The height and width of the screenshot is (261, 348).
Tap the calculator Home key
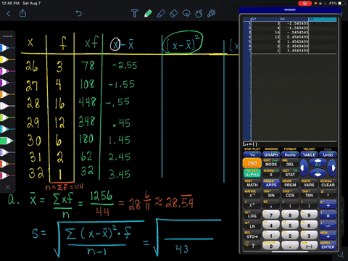pos(290,154)
